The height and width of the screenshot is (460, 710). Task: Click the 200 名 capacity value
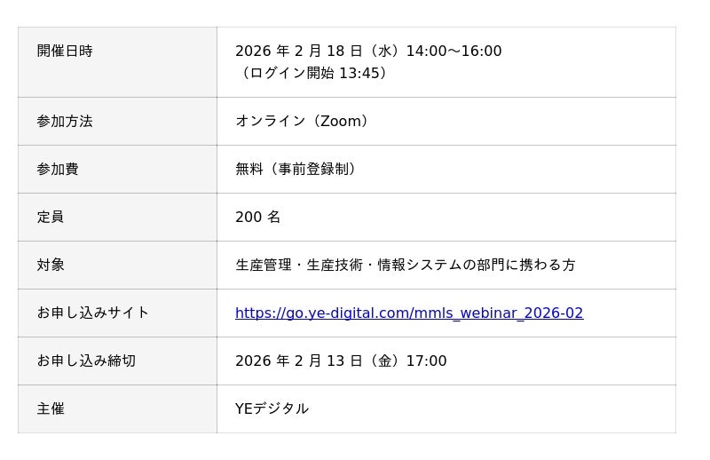[x=257, y=218]
